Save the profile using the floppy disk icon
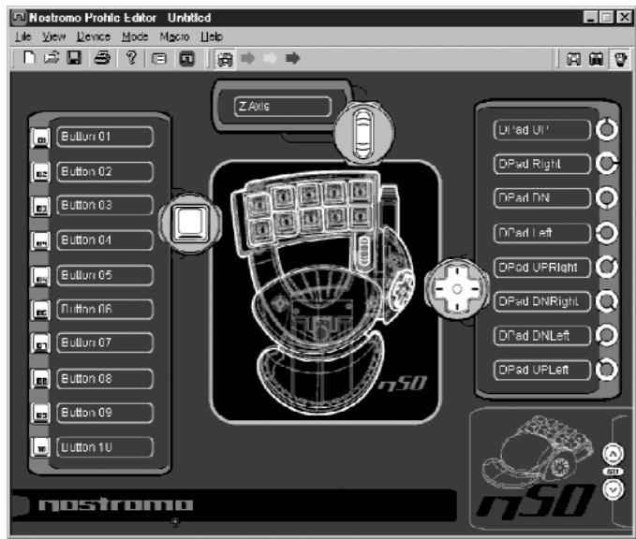636x539 pixels. 74,58
